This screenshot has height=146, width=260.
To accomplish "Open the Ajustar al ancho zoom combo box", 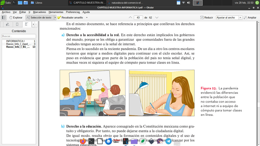I will [x=229, y=18].
